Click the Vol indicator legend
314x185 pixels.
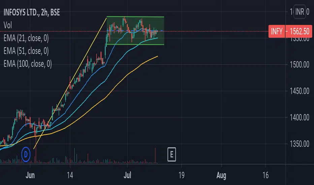tap(8, 25)
